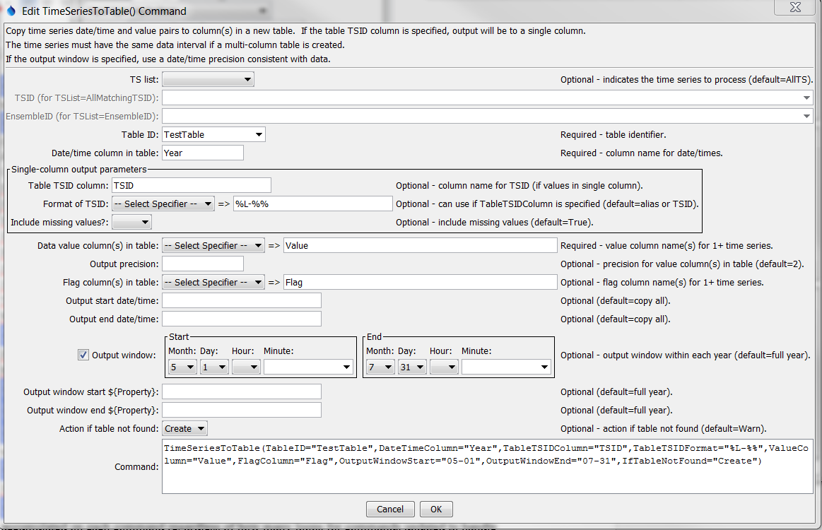The width and height of the screenshot is (822, 530).
Task: Click the 'Optional (default=copy all).' note beside Output start
Action: [x=616, y=301]
